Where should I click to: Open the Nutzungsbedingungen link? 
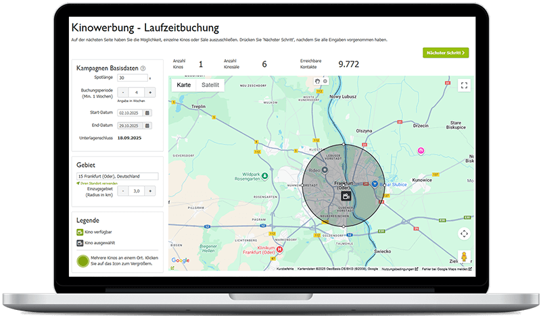[x=400, y=269]
